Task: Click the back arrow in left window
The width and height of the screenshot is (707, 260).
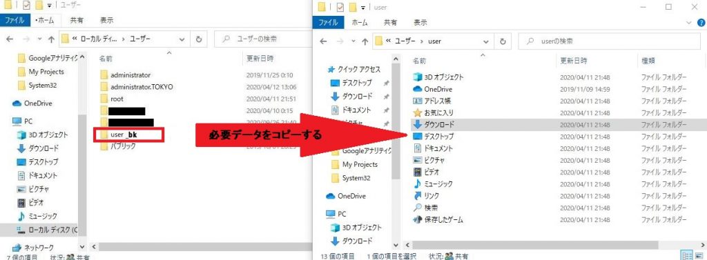Action: tap(10, 39)
